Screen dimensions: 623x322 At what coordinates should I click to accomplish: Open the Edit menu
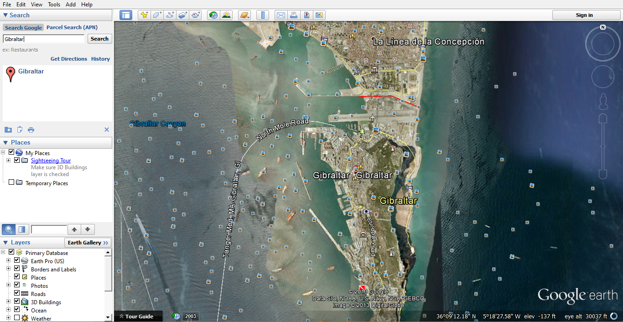21,4
